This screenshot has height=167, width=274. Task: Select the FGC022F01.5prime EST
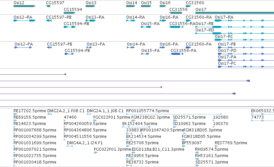tap(95, 121)
